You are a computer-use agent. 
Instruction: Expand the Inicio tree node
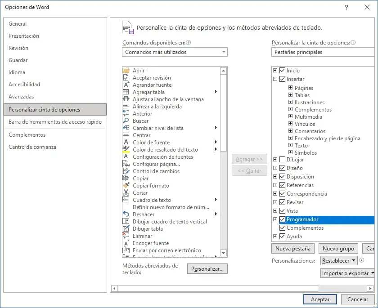click(x=275, y=70)
